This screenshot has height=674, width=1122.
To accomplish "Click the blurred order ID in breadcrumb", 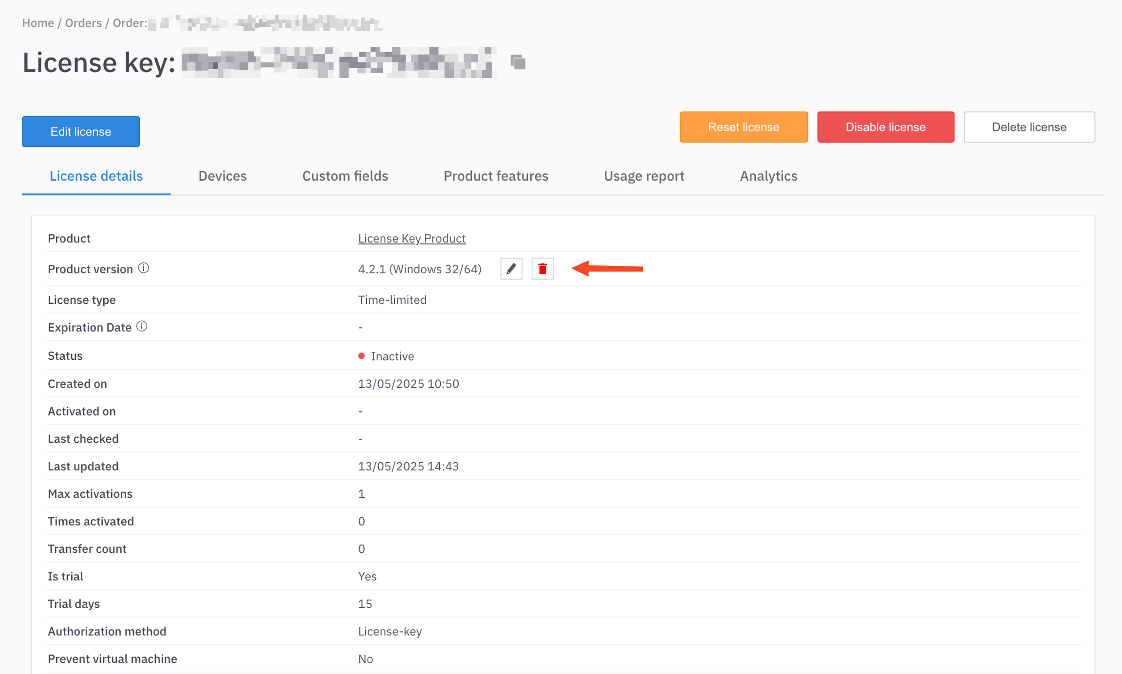I will click(x=265, y=23).
